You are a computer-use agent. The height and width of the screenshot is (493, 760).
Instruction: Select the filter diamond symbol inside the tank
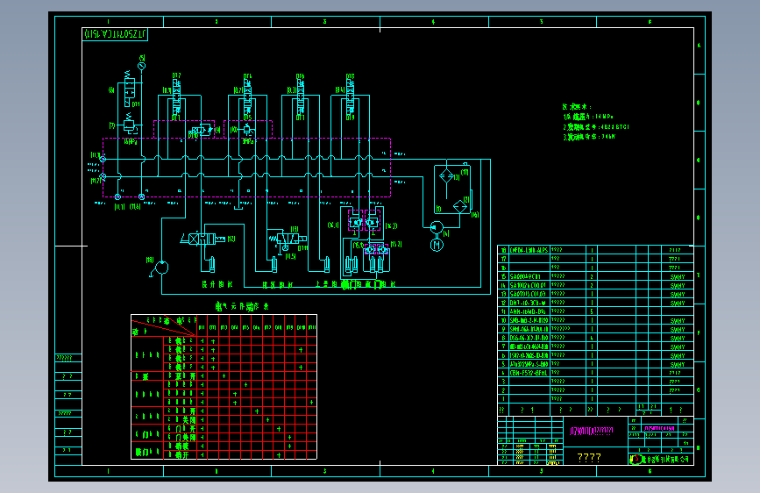(446, 176)
